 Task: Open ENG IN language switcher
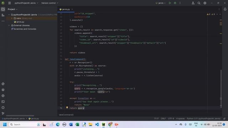tap(196, 124)
